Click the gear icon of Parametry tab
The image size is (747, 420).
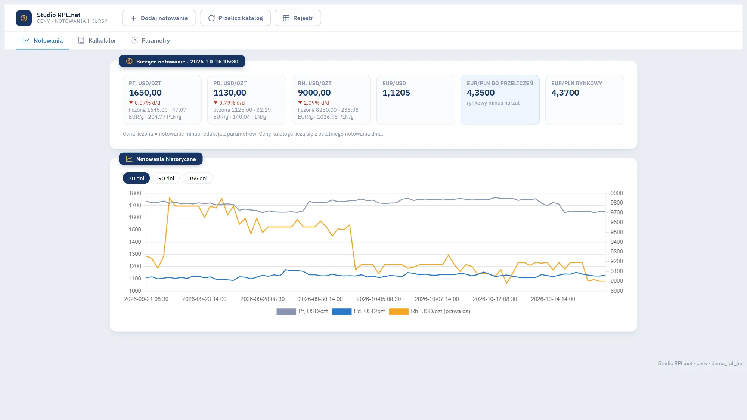click(135, 40)
